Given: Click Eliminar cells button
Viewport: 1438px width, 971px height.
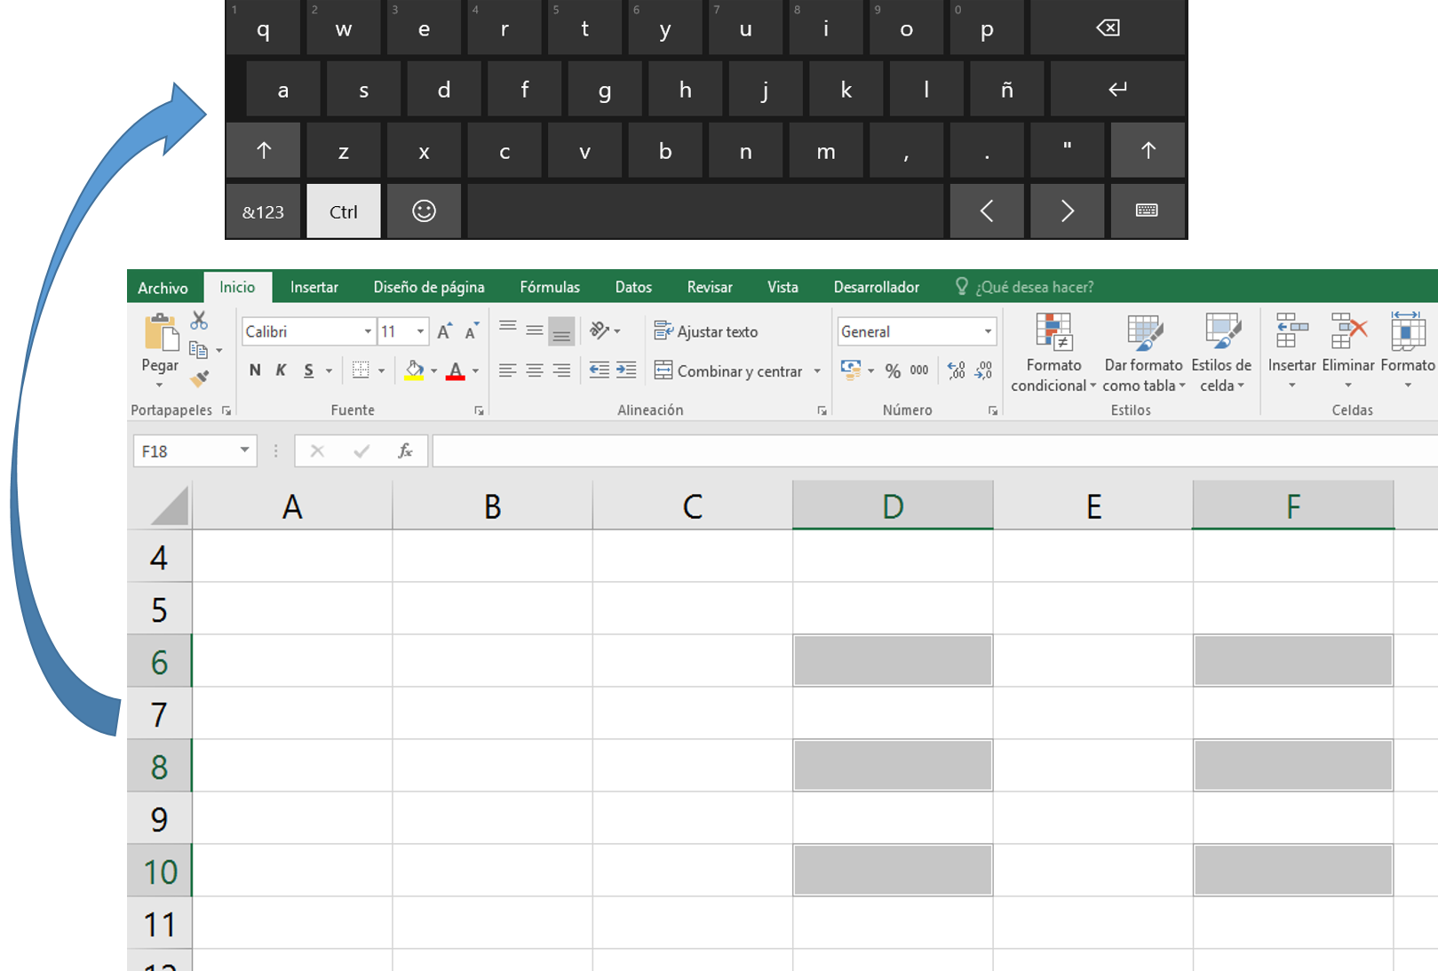Looking at the screenshot, I should tap(1348, 351).
